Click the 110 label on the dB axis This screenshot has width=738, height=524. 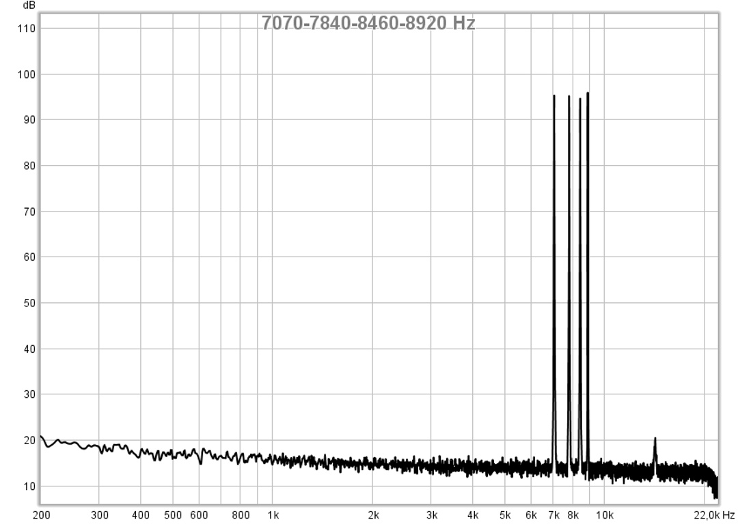click(27, 28)
